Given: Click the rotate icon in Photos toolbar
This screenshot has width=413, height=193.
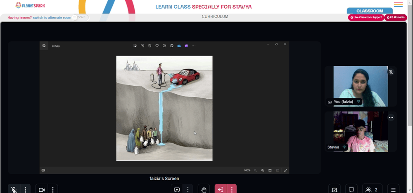Looking at the screenshot, I should tap(142, 46).
